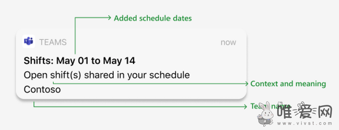This screenshot has width=339, height=130.
Task: Click the arrowhead pointing to Context and meaning
Action: tap(246, 84)
